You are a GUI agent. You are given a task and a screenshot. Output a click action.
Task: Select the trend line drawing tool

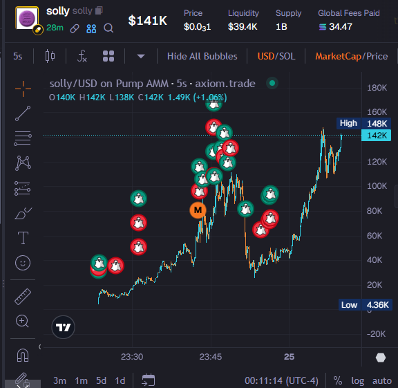[x=23, y=113]
